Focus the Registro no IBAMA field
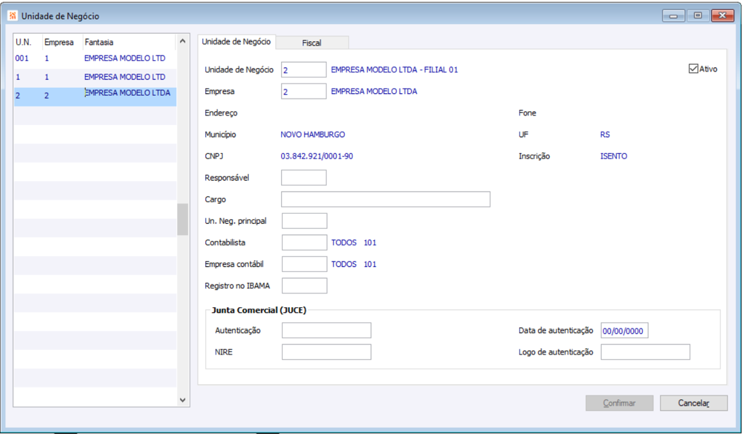This screenshot has height=434, width=743. click(x=304, y=286)
